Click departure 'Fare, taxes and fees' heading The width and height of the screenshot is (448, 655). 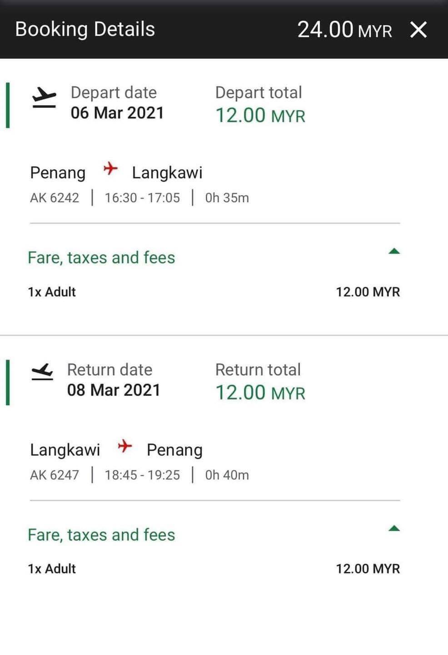pyautogui.click(x=101, y=257)
